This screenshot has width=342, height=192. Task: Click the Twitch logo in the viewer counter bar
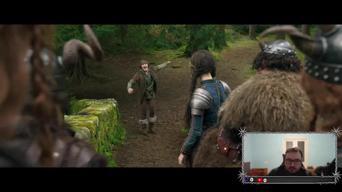(x=246, y=179)
